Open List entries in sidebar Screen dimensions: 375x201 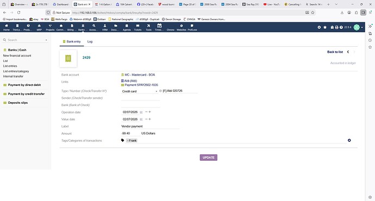pos(10,66)
